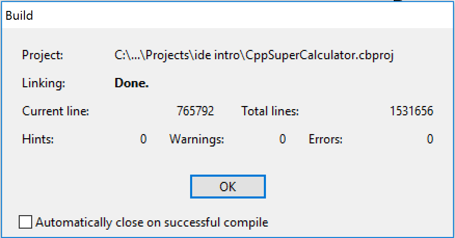Screen dimensions: 455x238
Task: Enable automatically close on successful compile checkbox
Action: coord(25,222)
